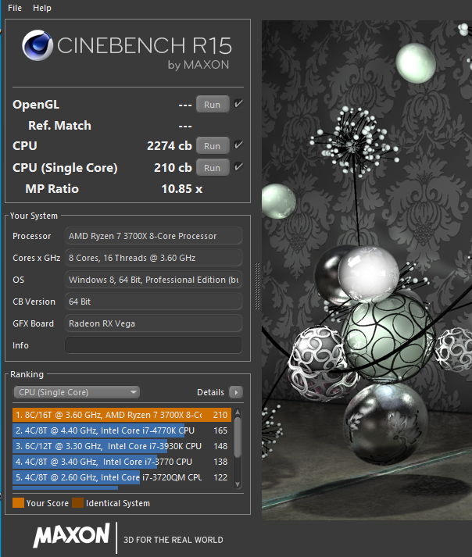Run the CPU benchmark
Image resolution: width=472 pixels, height=557 pixels.
point(213,146)
